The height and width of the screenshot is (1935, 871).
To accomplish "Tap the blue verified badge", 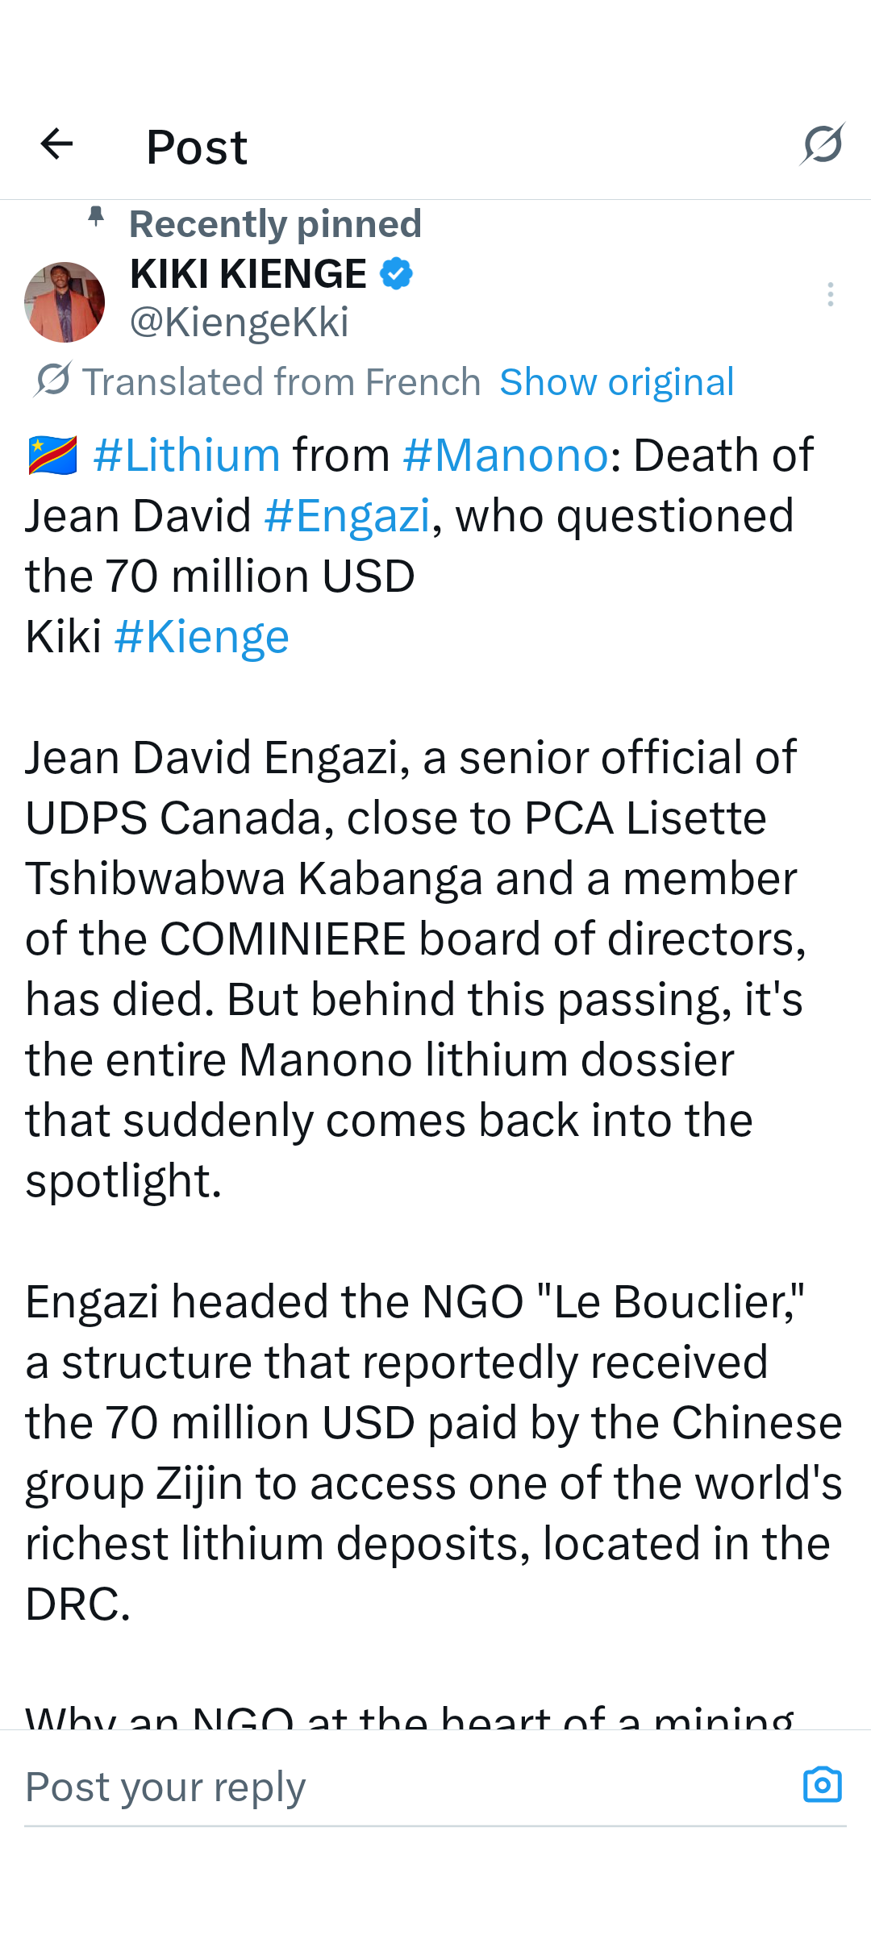I will [x=396, y=274].
